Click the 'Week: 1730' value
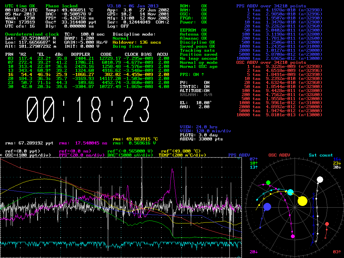The height and width of the screenshot is (258, 344). [20, 18]
